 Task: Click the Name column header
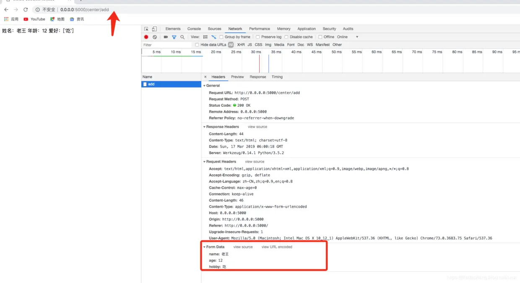click(171, 77)
